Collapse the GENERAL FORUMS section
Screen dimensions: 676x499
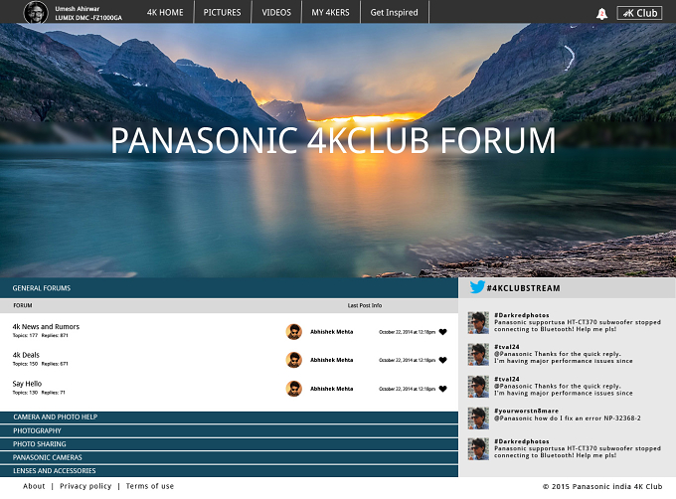pos(229,288)
